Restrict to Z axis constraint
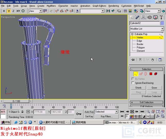Screen dimensions: 166x139 (13, 11)
